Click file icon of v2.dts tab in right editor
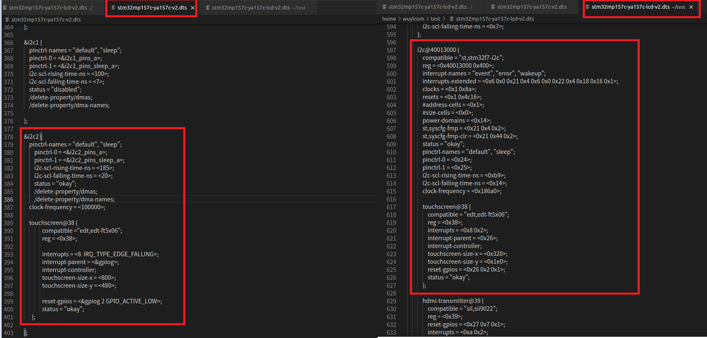The width and height of the screenshot is (707, 338). click(x=493, y=7)
